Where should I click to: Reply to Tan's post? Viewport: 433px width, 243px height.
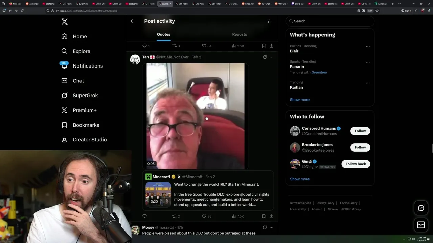[144, 216]
